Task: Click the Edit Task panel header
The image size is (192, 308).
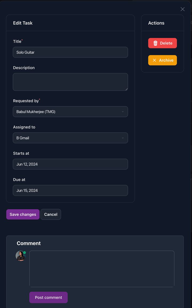Action: pyautogui.click(x=23, y=23)
